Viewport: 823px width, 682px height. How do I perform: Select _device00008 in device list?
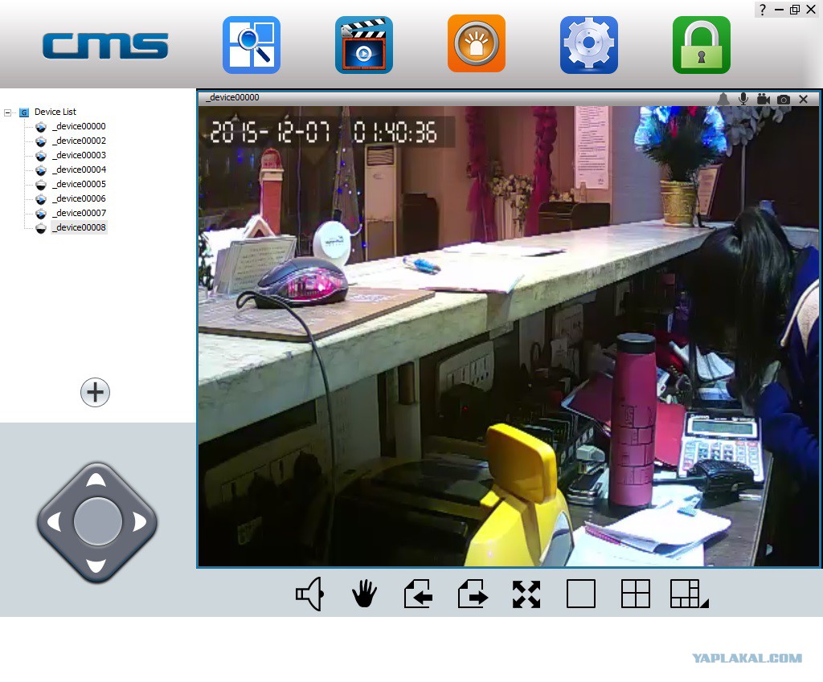pos(80,227)
